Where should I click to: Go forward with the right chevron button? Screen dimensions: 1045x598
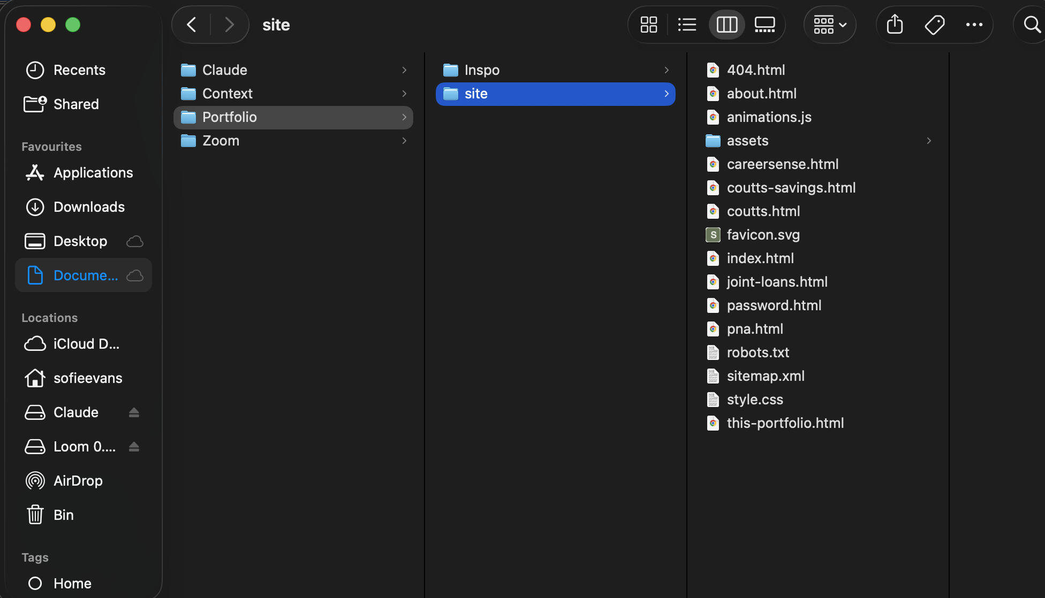(x=229, y=25)
